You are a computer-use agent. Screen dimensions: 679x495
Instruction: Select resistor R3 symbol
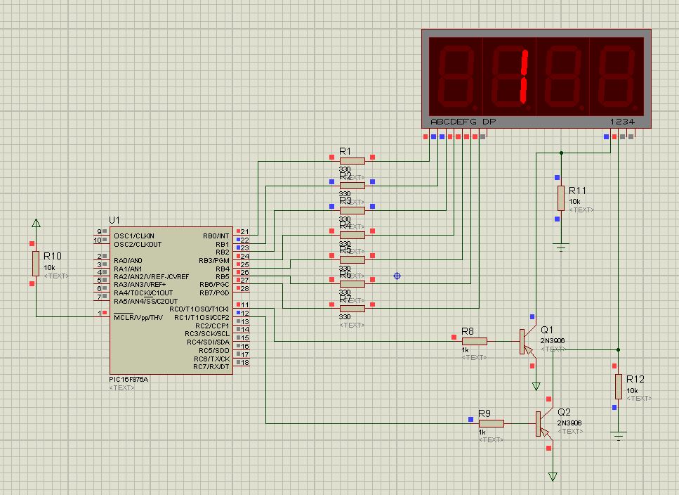click(352, 211)
